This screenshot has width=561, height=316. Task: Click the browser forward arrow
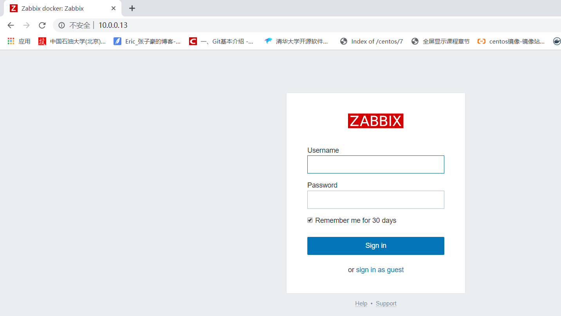pyautogui.click(x=26, y=25)
